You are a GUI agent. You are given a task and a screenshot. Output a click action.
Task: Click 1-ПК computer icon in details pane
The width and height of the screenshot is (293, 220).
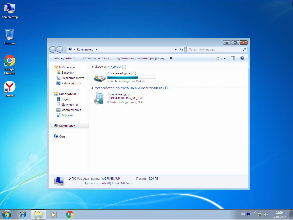click(x=59, y=181)
